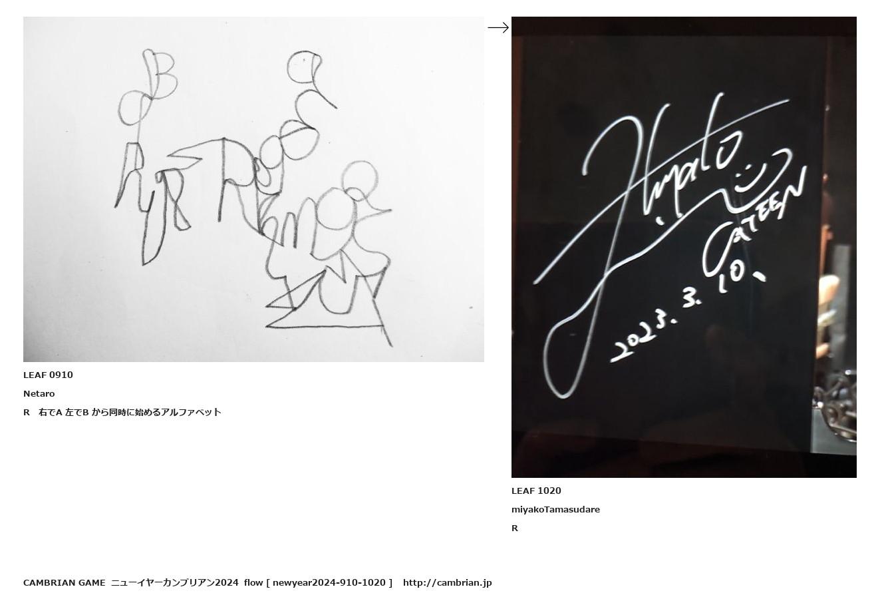Click the author name Netaro
Screen dimensions: 880x599
point(39,393)
